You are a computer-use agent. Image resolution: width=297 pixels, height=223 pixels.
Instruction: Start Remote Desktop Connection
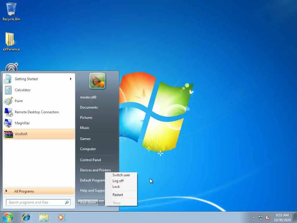39,112
